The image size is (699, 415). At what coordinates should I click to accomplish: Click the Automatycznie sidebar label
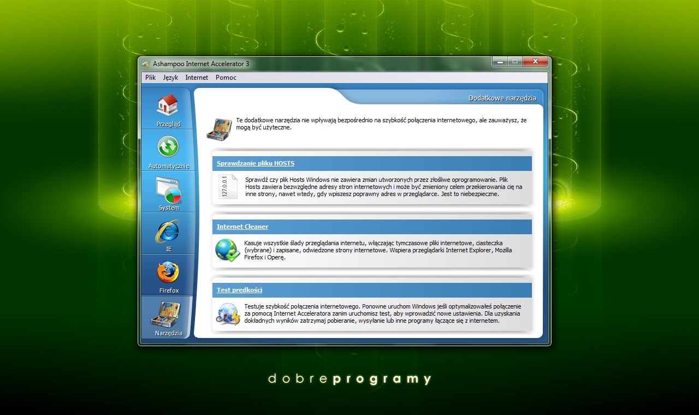tap(169, 166)
